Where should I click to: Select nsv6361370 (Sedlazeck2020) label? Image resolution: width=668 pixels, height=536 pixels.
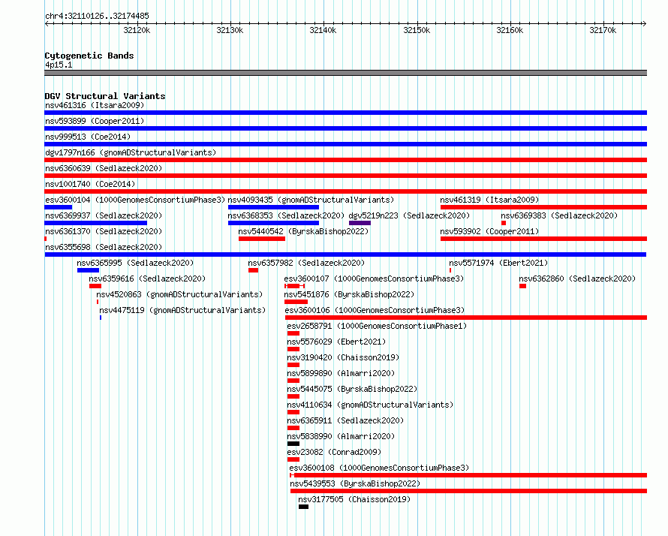pyautogui.click(x=104, y=231)
